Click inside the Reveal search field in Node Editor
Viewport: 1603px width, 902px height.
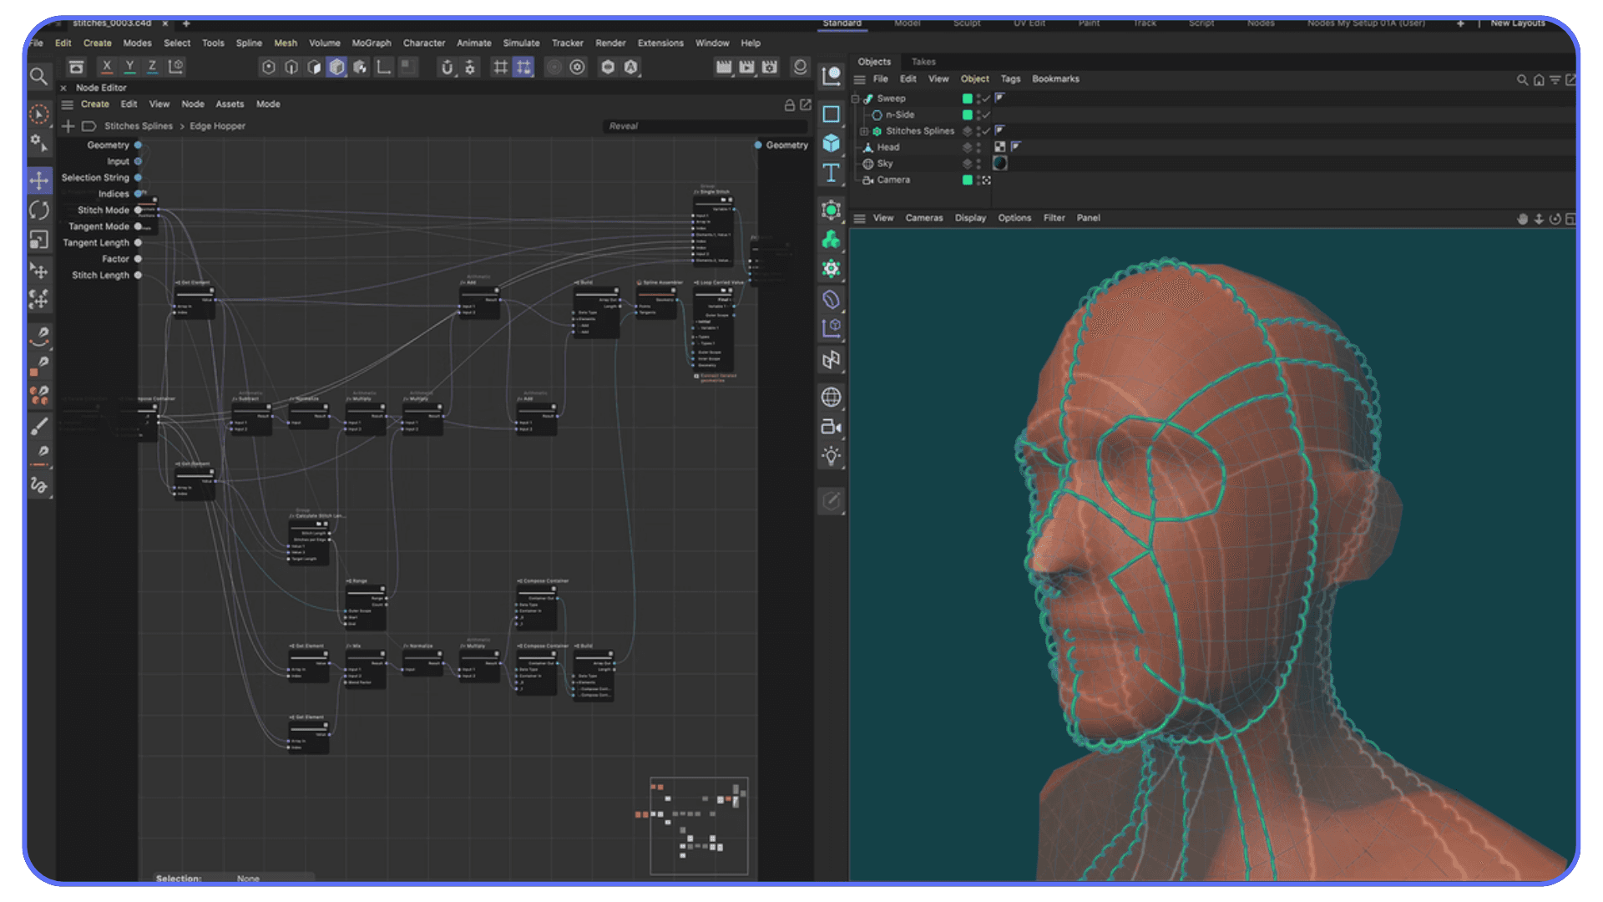coord(706,126)
